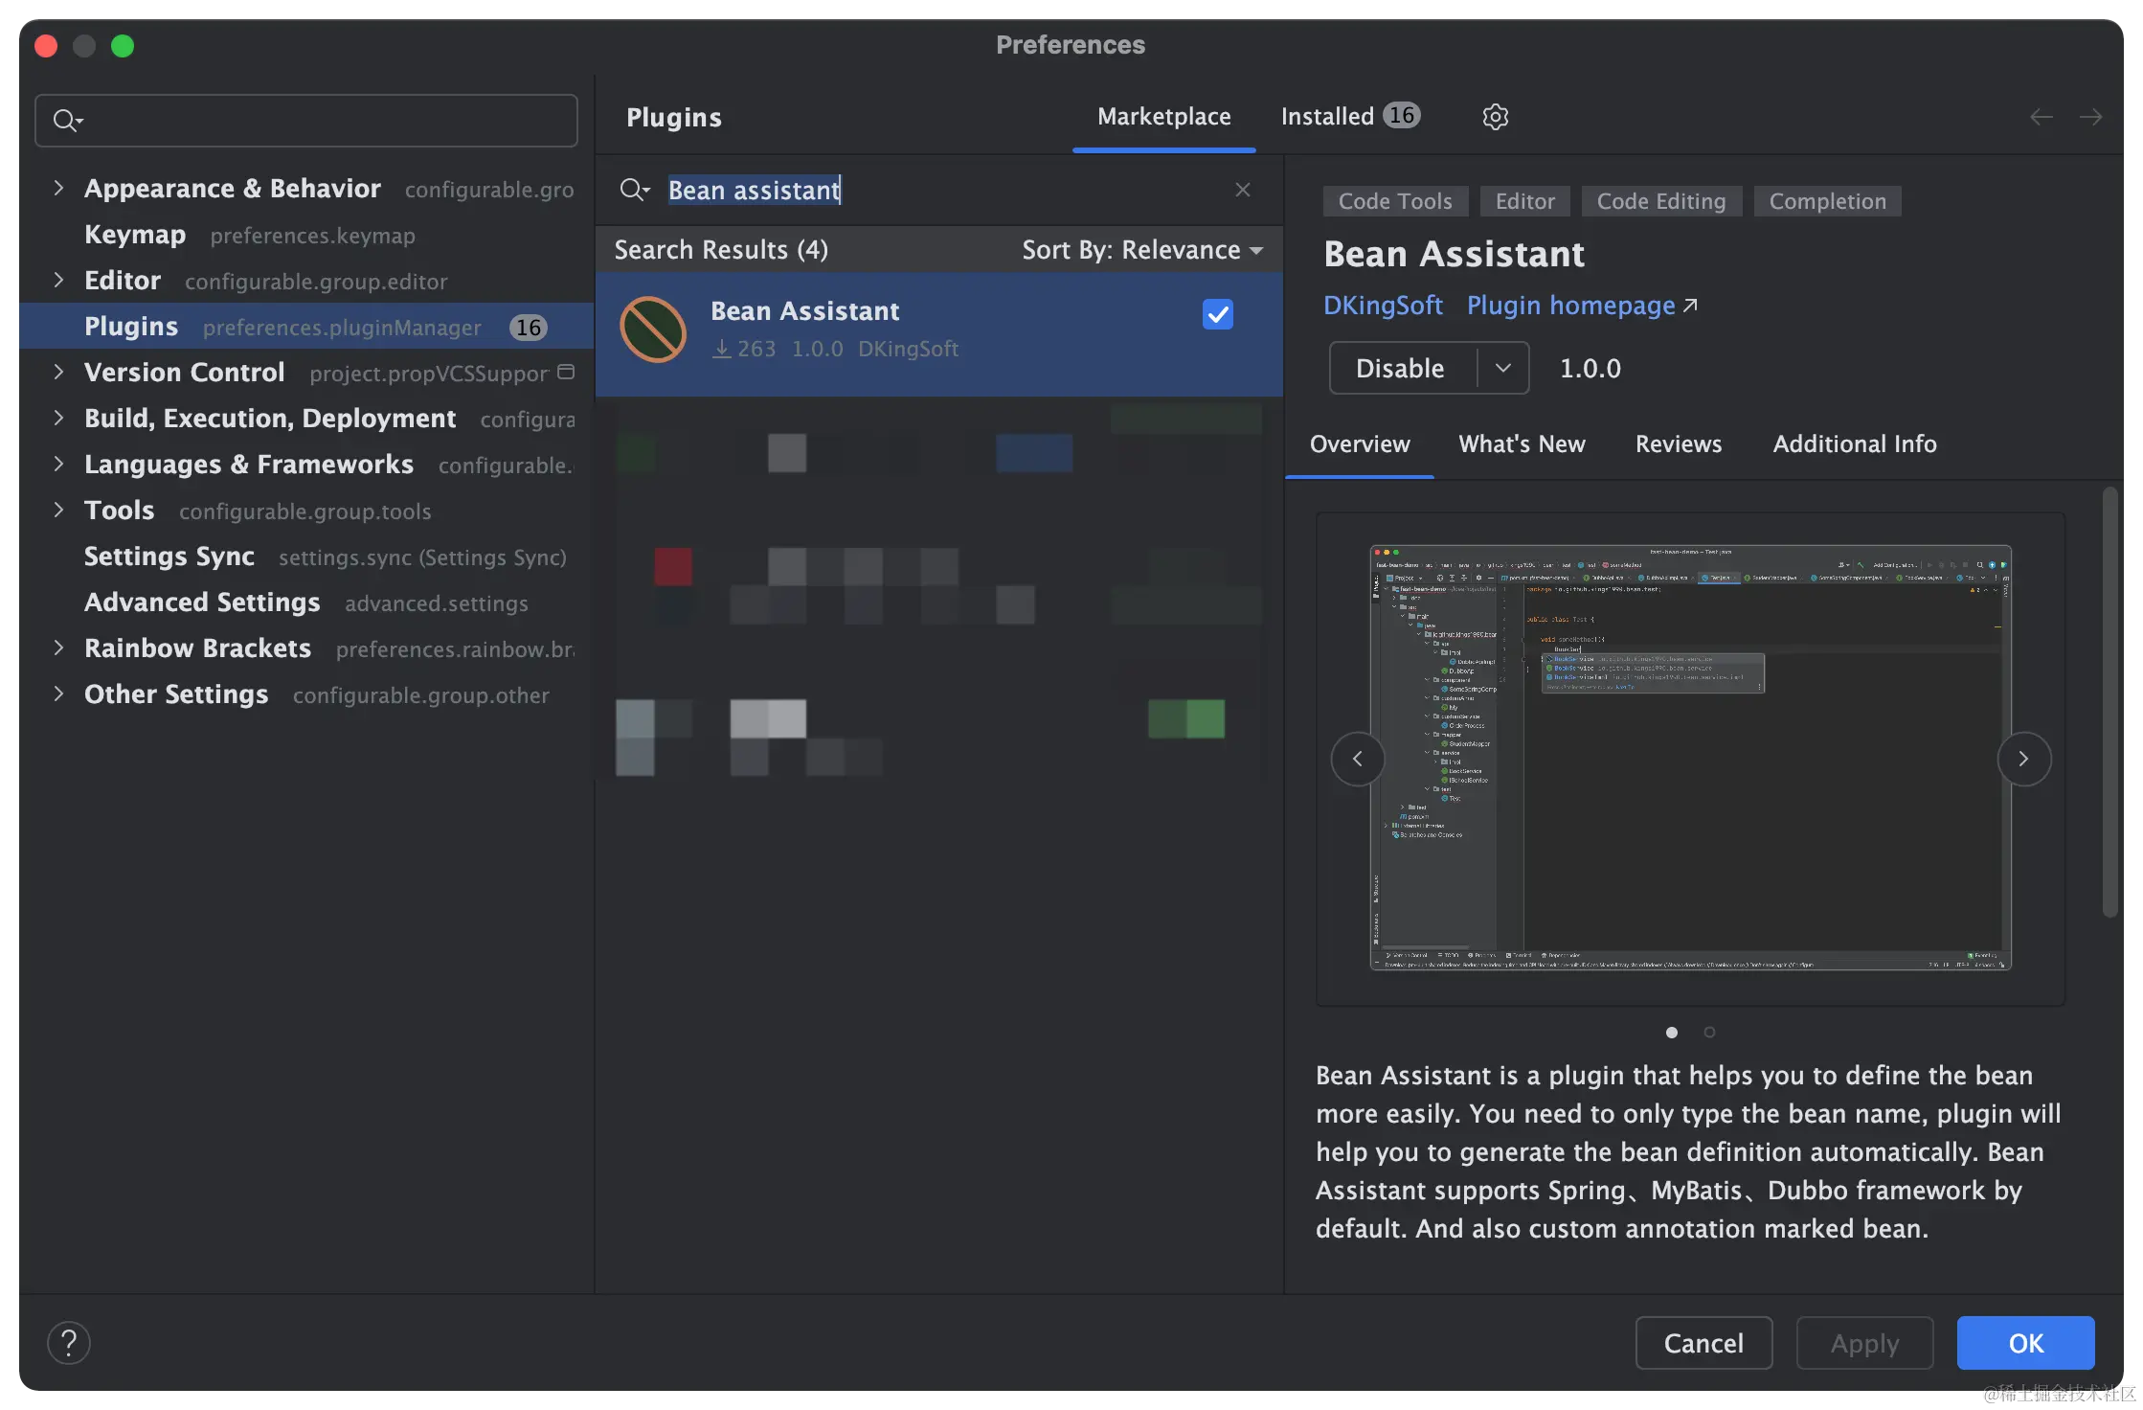Viewport: 2143px width, 1410px height.
Task: Click the Bean Assistant plugin logo
Action: (653, 330)
